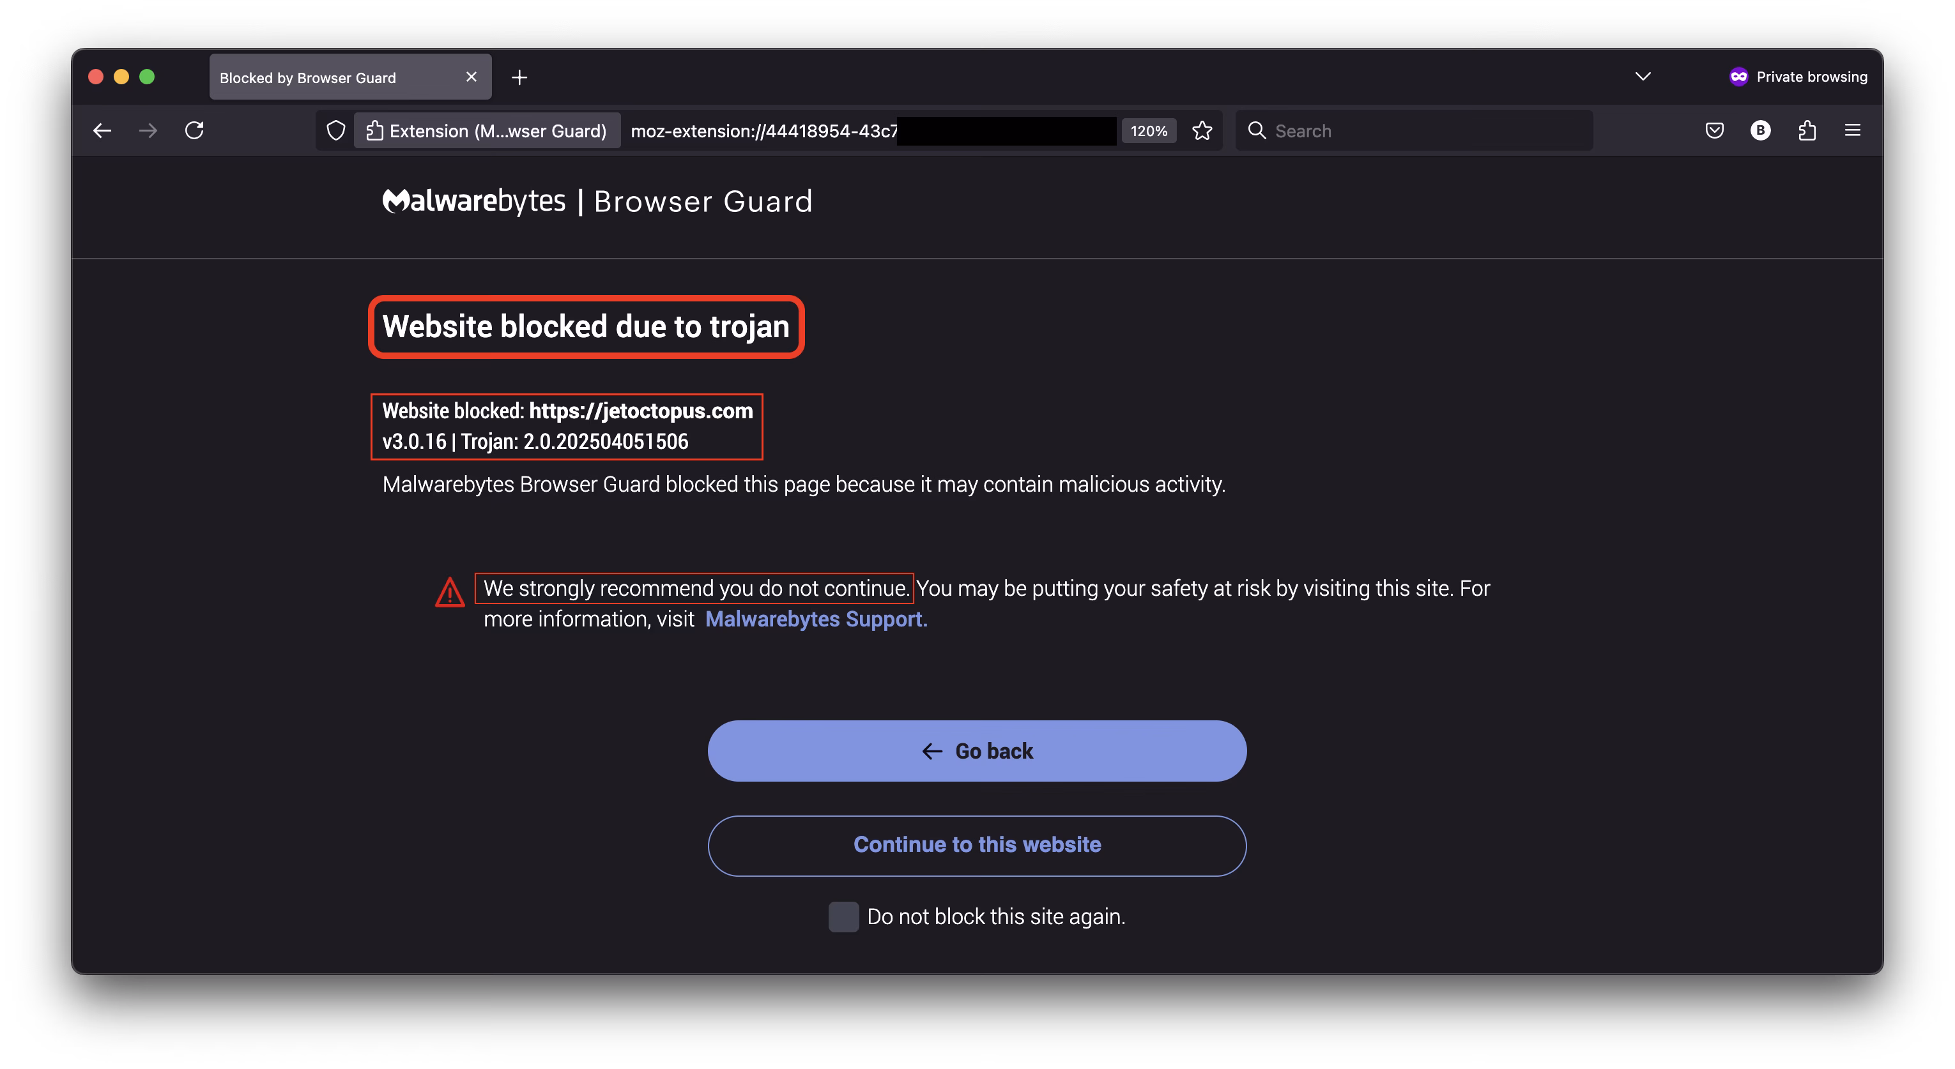Viewport: 1955px width, 1069px height.
Task: Click the magnifier icon in search bar
Action: tap(1257, 130)
